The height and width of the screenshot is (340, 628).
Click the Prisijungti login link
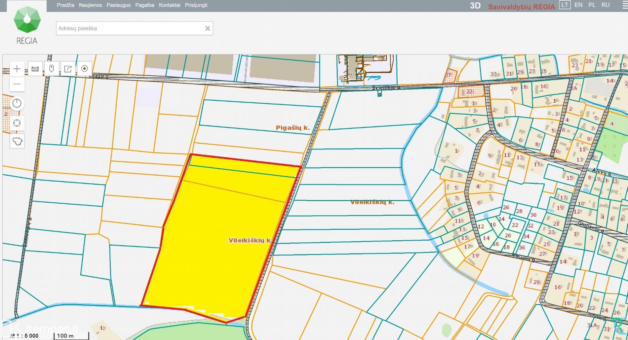(196, 5)
